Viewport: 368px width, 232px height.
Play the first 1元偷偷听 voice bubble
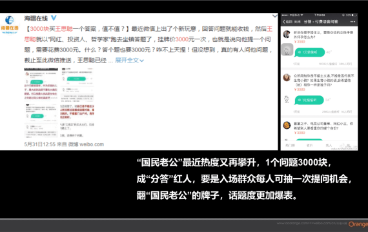(310, 52)
